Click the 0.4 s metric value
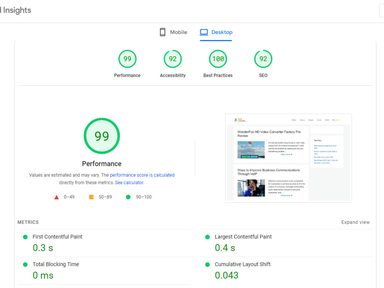This screenshot has height=288, width=384. [x=225, y=248]
